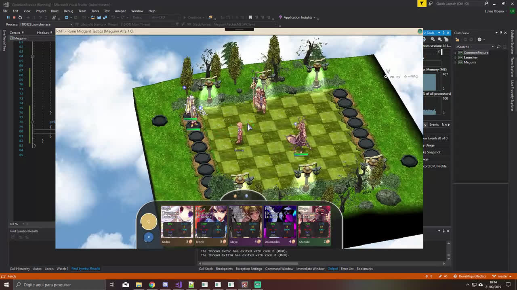Expand the Launcher project node
This screenshot has height=290, width=517.
tap(456, 58)
